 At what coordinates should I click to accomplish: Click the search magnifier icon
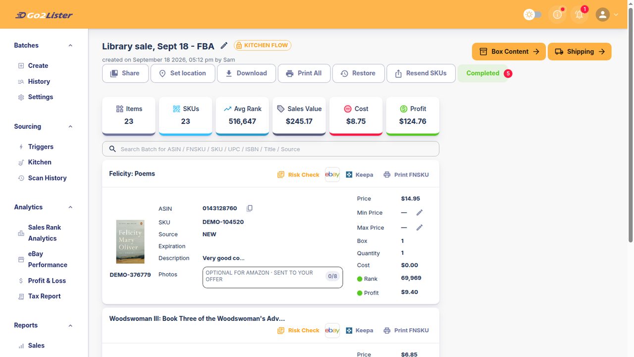tap(112, 149)
